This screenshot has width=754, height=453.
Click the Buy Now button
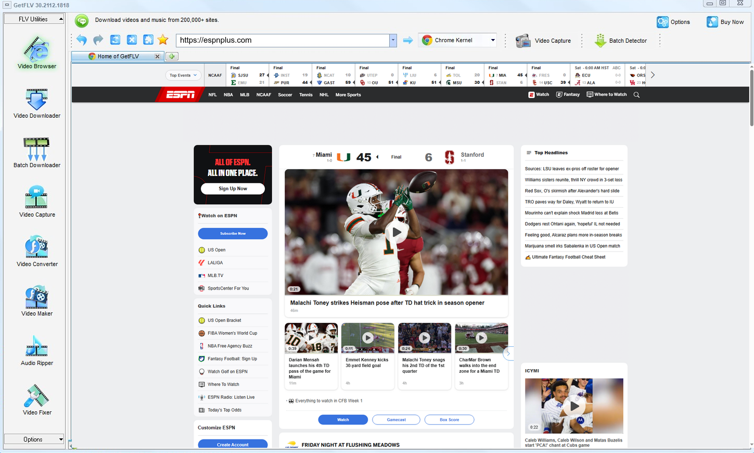pos(725,22)
